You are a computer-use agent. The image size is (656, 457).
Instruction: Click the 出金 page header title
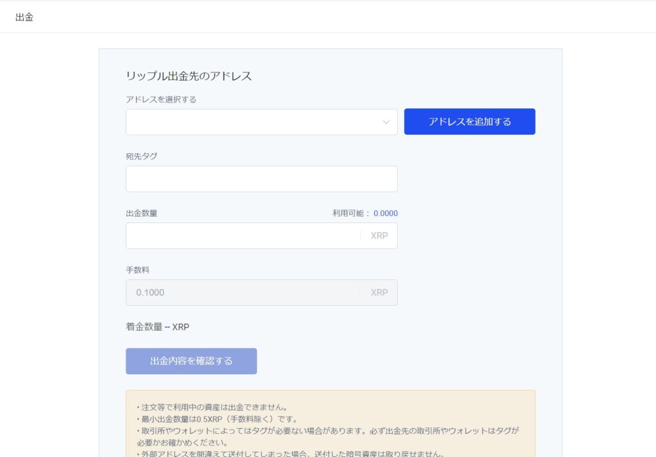(x=24, y=17)
